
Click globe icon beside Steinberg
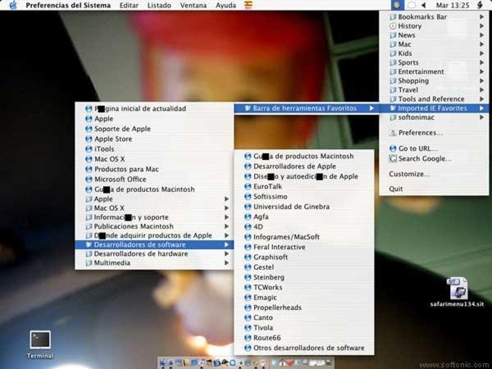pos(248,277)
